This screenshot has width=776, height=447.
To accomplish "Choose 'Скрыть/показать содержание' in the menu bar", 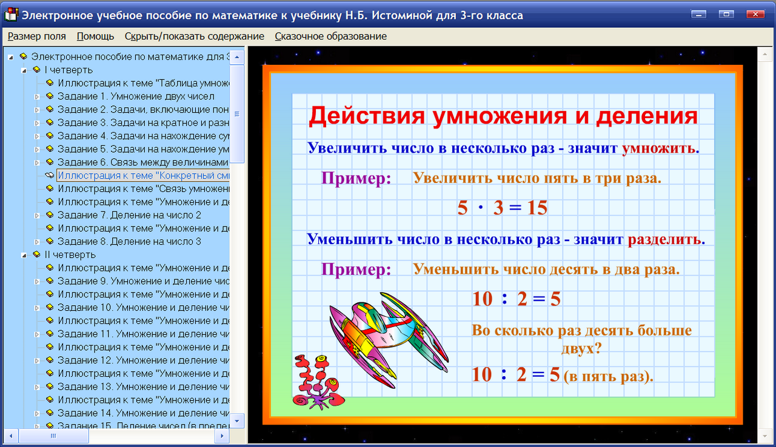I will pos(193,36).
